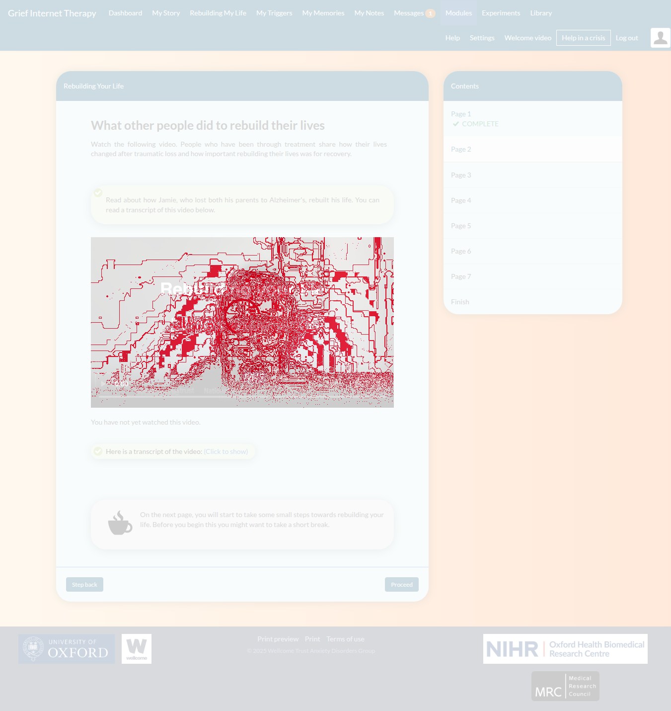The height and width of the screenshot is (711, 671).
Task: Click the MRC Medical Research Council logo
Action: click(x=565, y=686)
